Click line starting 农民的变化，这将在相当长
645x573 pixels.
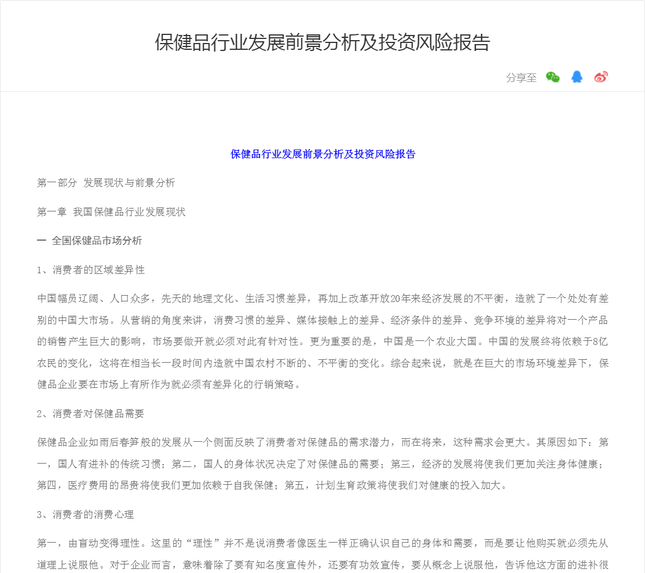323,363
